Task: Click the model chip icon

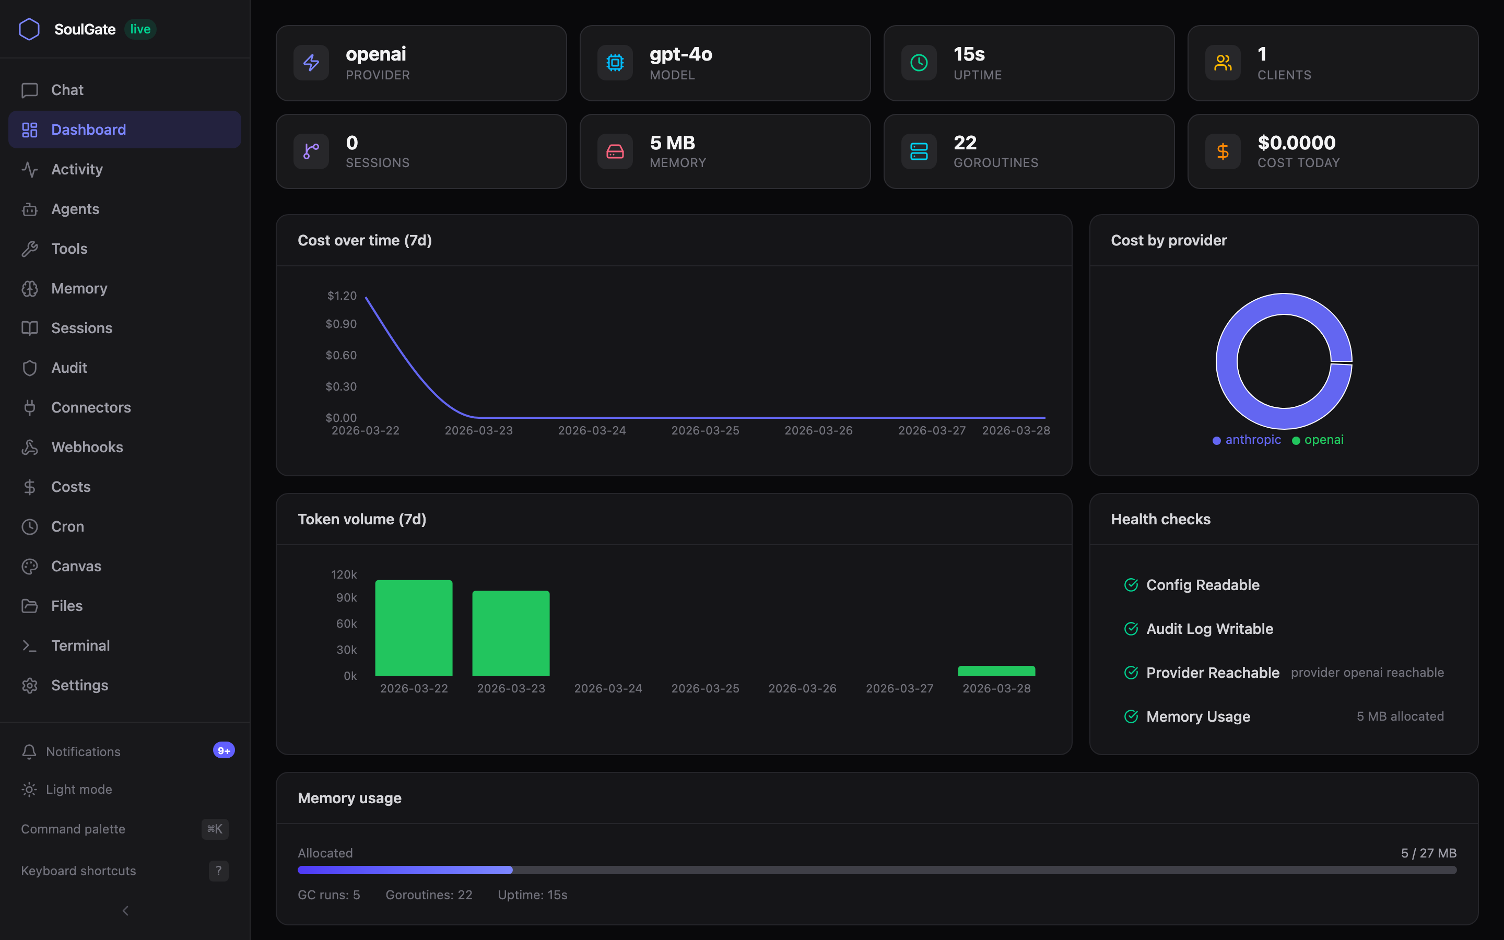Action: point(615,63)
